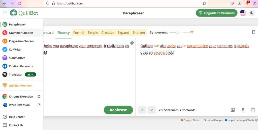The image size is (258, 130).
Task: Click the Rephrase button
Action: tap(118, 110)
